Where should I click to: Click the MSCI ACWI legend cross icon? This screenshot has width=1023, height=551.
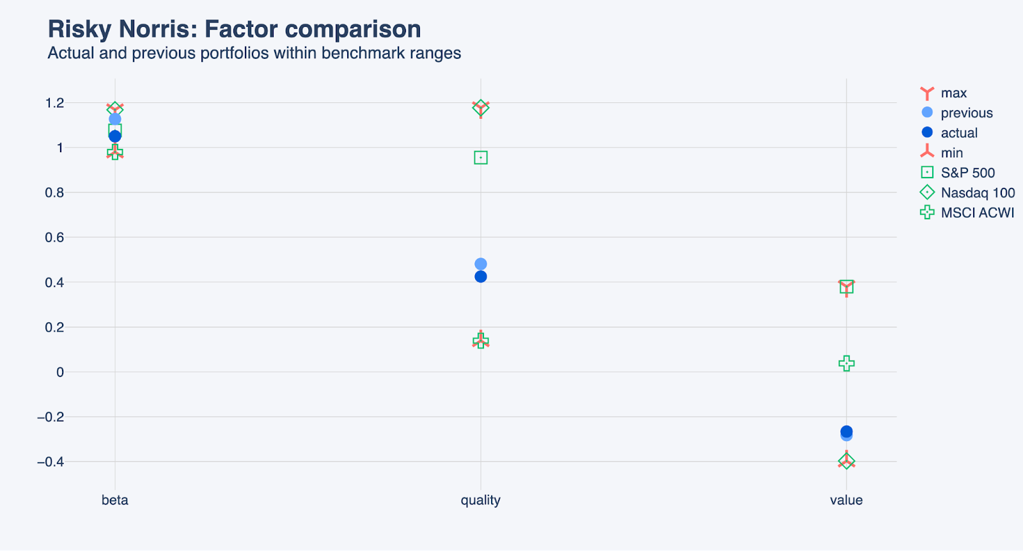(927, 212)
